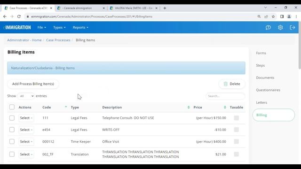
Task: Open Select actions for code 111
Action: (x=26, y=118)
